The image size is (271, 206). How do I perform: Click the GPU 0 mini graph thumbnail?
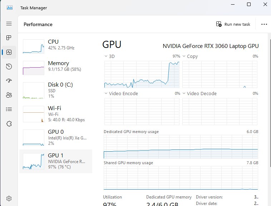(34, 138)
